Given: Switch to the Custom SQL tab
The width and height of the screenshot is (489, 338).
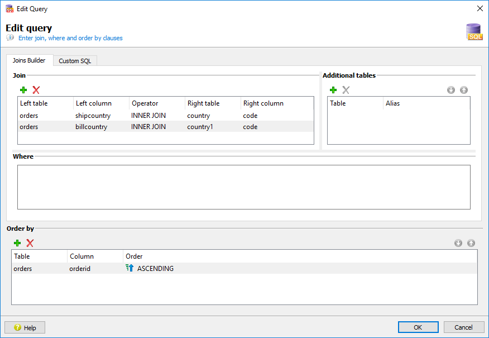Looking at the screenshot, I should point(75,61).
